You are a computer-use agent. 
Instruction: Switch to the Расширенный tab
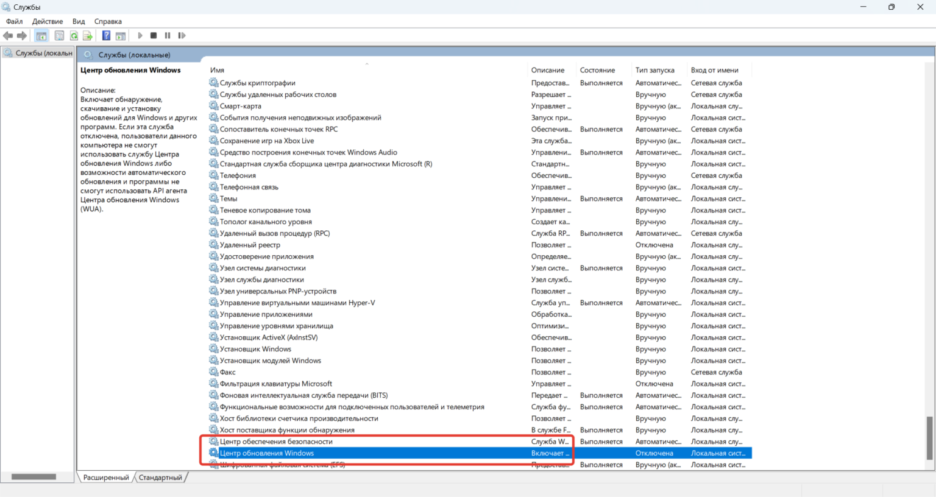pyautogui.click(x=106, y=478)
